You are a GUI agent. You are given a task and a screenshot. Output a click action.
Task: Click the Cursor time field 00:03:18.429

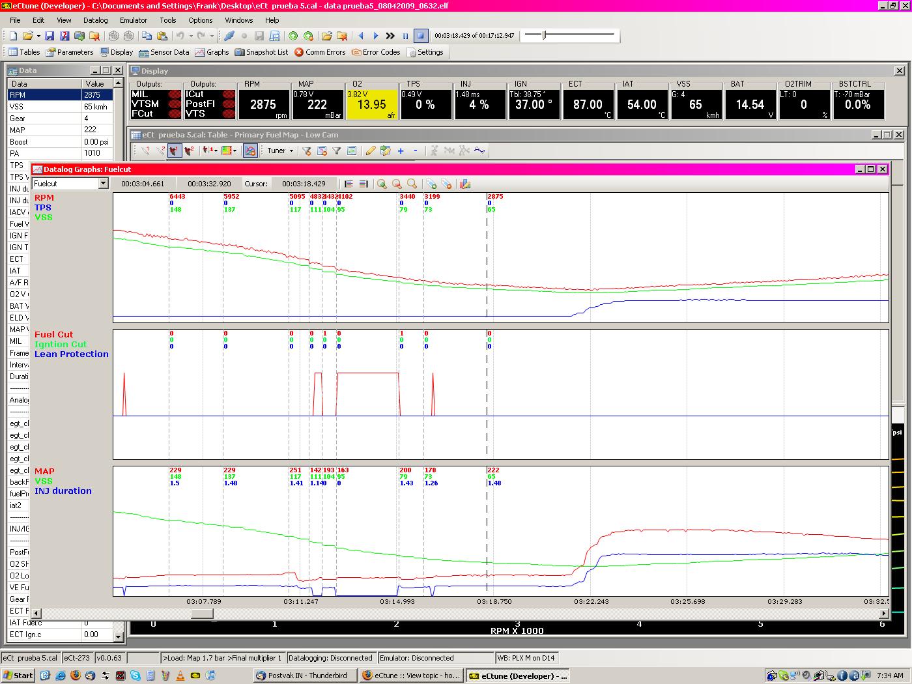(x=304, y=184)
